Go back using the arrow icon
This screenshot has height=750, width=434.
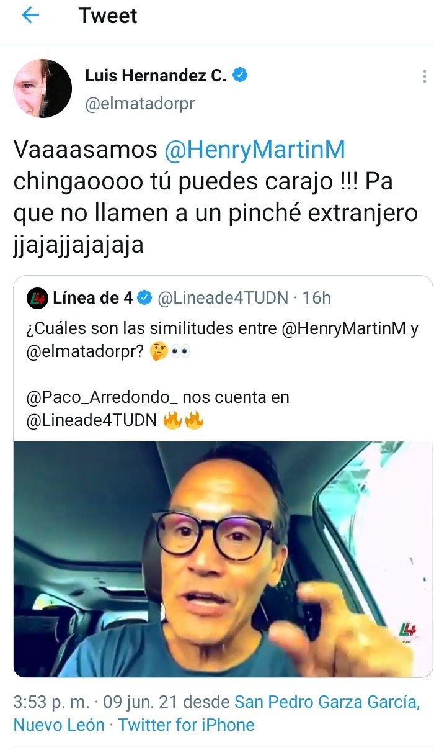pos(30,16)
